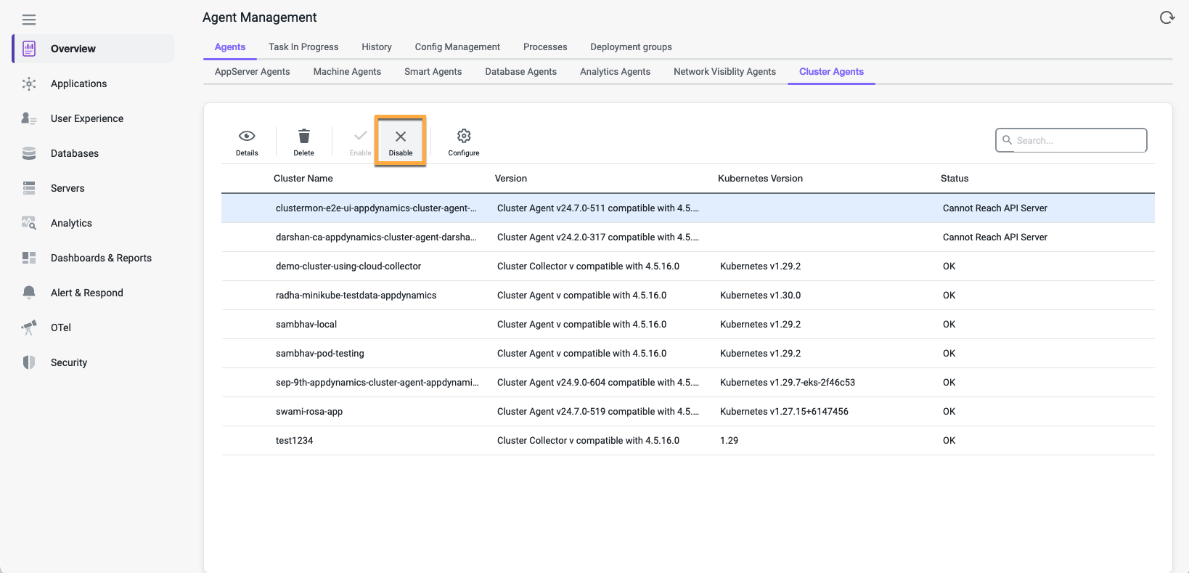Open Databases in sidebar
Image resolution: width=1189 pixels, height=573 pixels.
(x=93, y=153)
